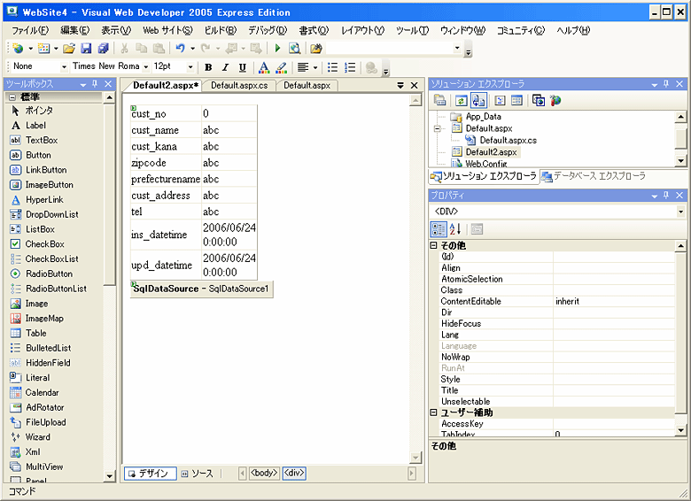Toggle italic formatting

click(x=225, y=67)
